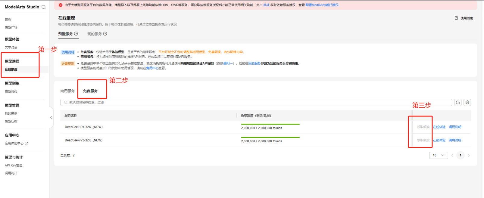Click the 费用中心 link
Screen dimensions: 484x198
(152, 68)
